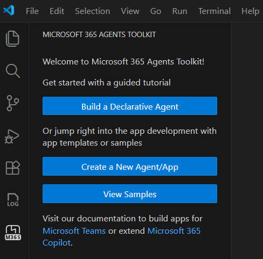Open the Source Control view icon
The height and width of the screenshot is (259, 263).
tap(12, 103)
